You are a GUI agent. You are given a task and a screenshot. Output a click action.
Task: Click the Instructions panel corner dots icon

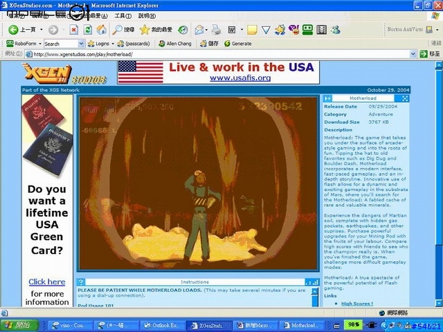(x=312, y=282)
